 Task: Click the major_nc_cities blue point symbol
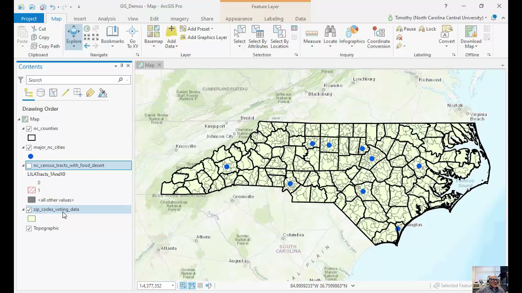(31, 156)
